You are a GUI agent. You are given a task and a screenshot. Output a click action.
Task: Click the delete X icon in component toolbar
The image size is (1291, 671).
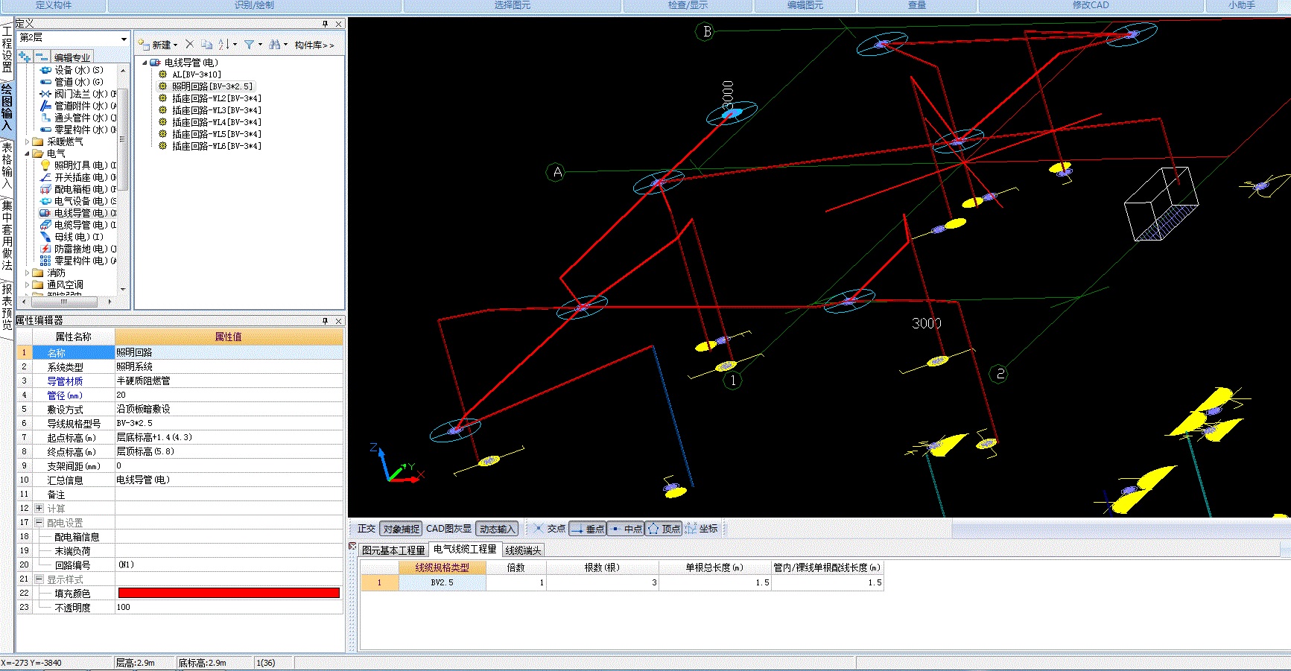(189, 45)
